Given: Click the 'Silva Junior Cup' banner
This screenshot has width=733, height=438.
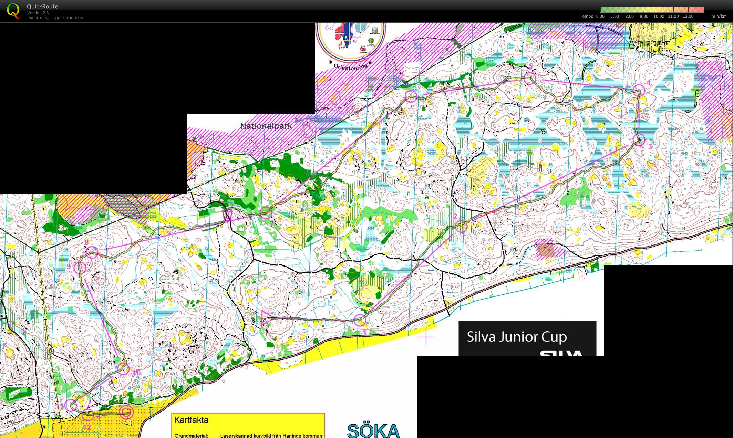Looking at the screenshot, I should pyautogui.click(x=527, y=338).
